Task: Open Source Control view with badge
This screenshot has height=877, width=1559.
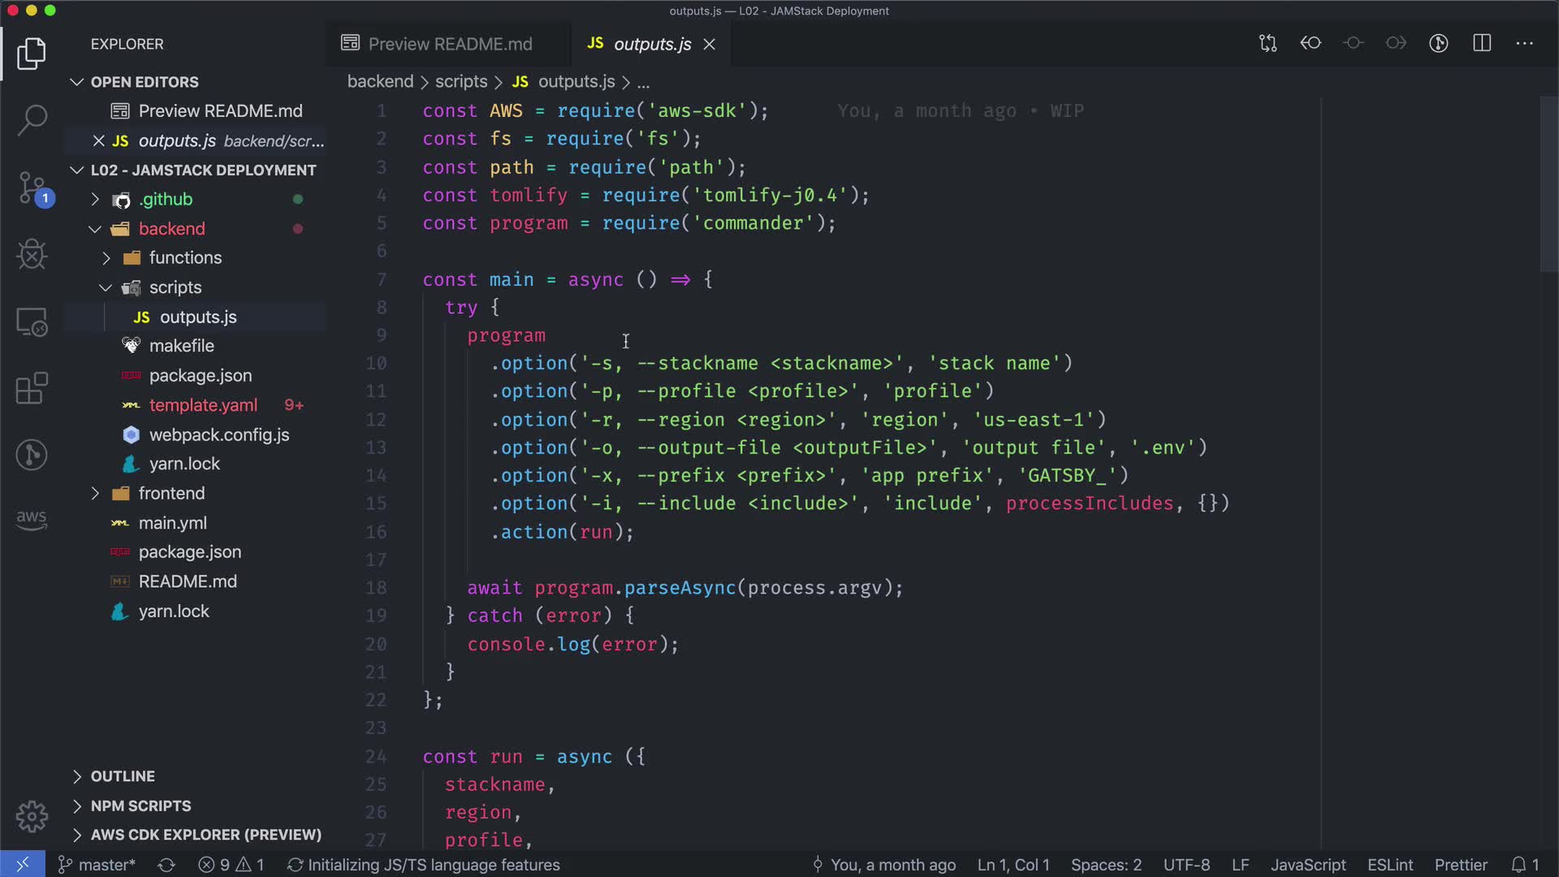Action: click(32, 188)
